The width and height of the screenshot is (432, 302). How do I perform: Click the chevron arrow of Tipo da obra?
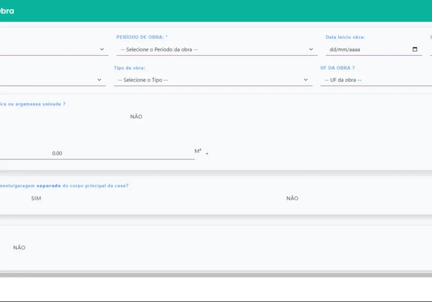(305, 80)
